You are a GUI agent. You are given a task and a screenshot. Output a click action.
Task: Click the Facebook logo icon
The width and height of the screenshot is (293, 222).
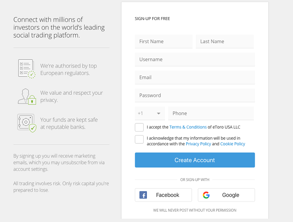[143, 195]
